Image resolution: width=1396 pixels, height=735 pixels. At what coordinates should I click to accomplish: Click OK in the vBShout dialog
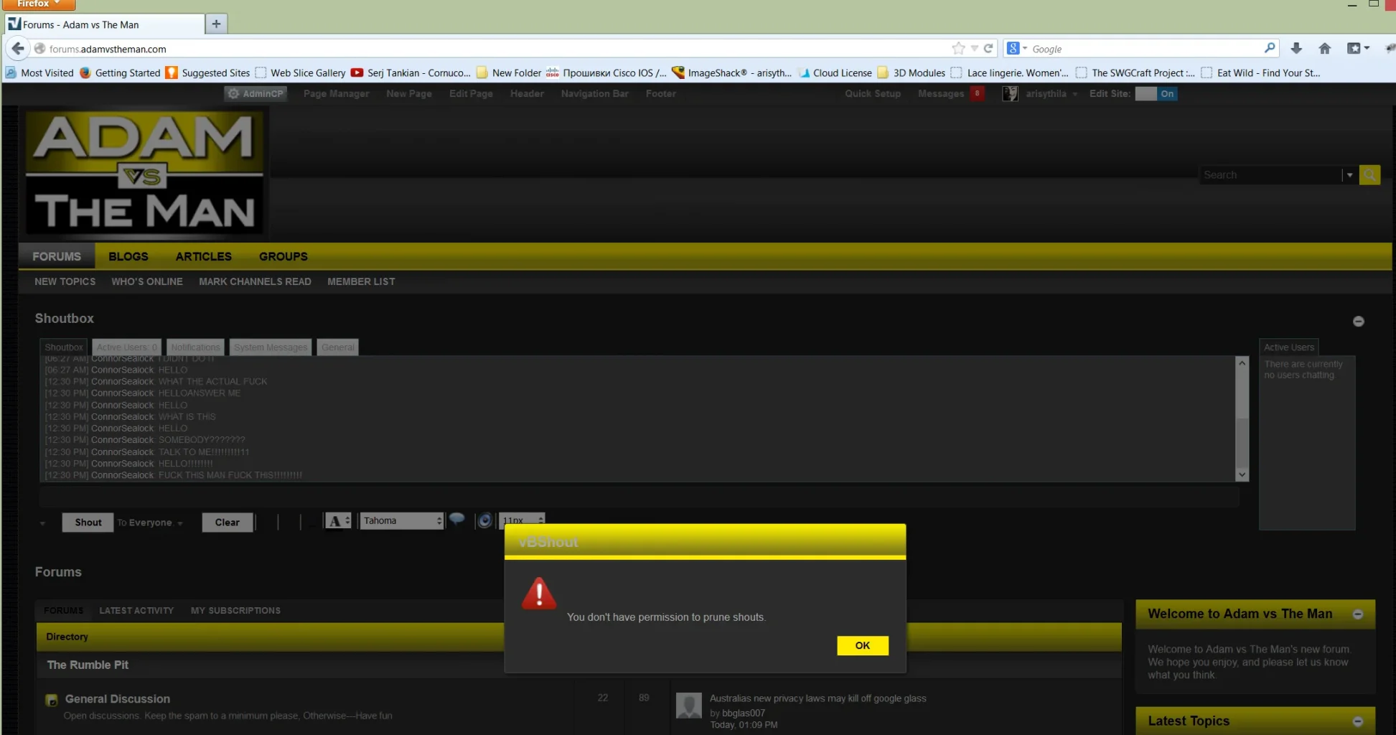(862, 645)
